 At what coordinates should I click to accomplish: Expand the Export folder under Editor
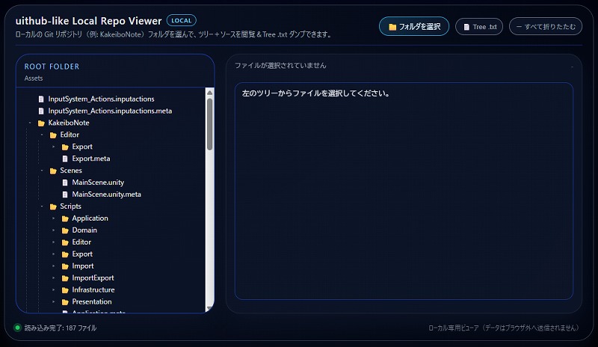54,147
